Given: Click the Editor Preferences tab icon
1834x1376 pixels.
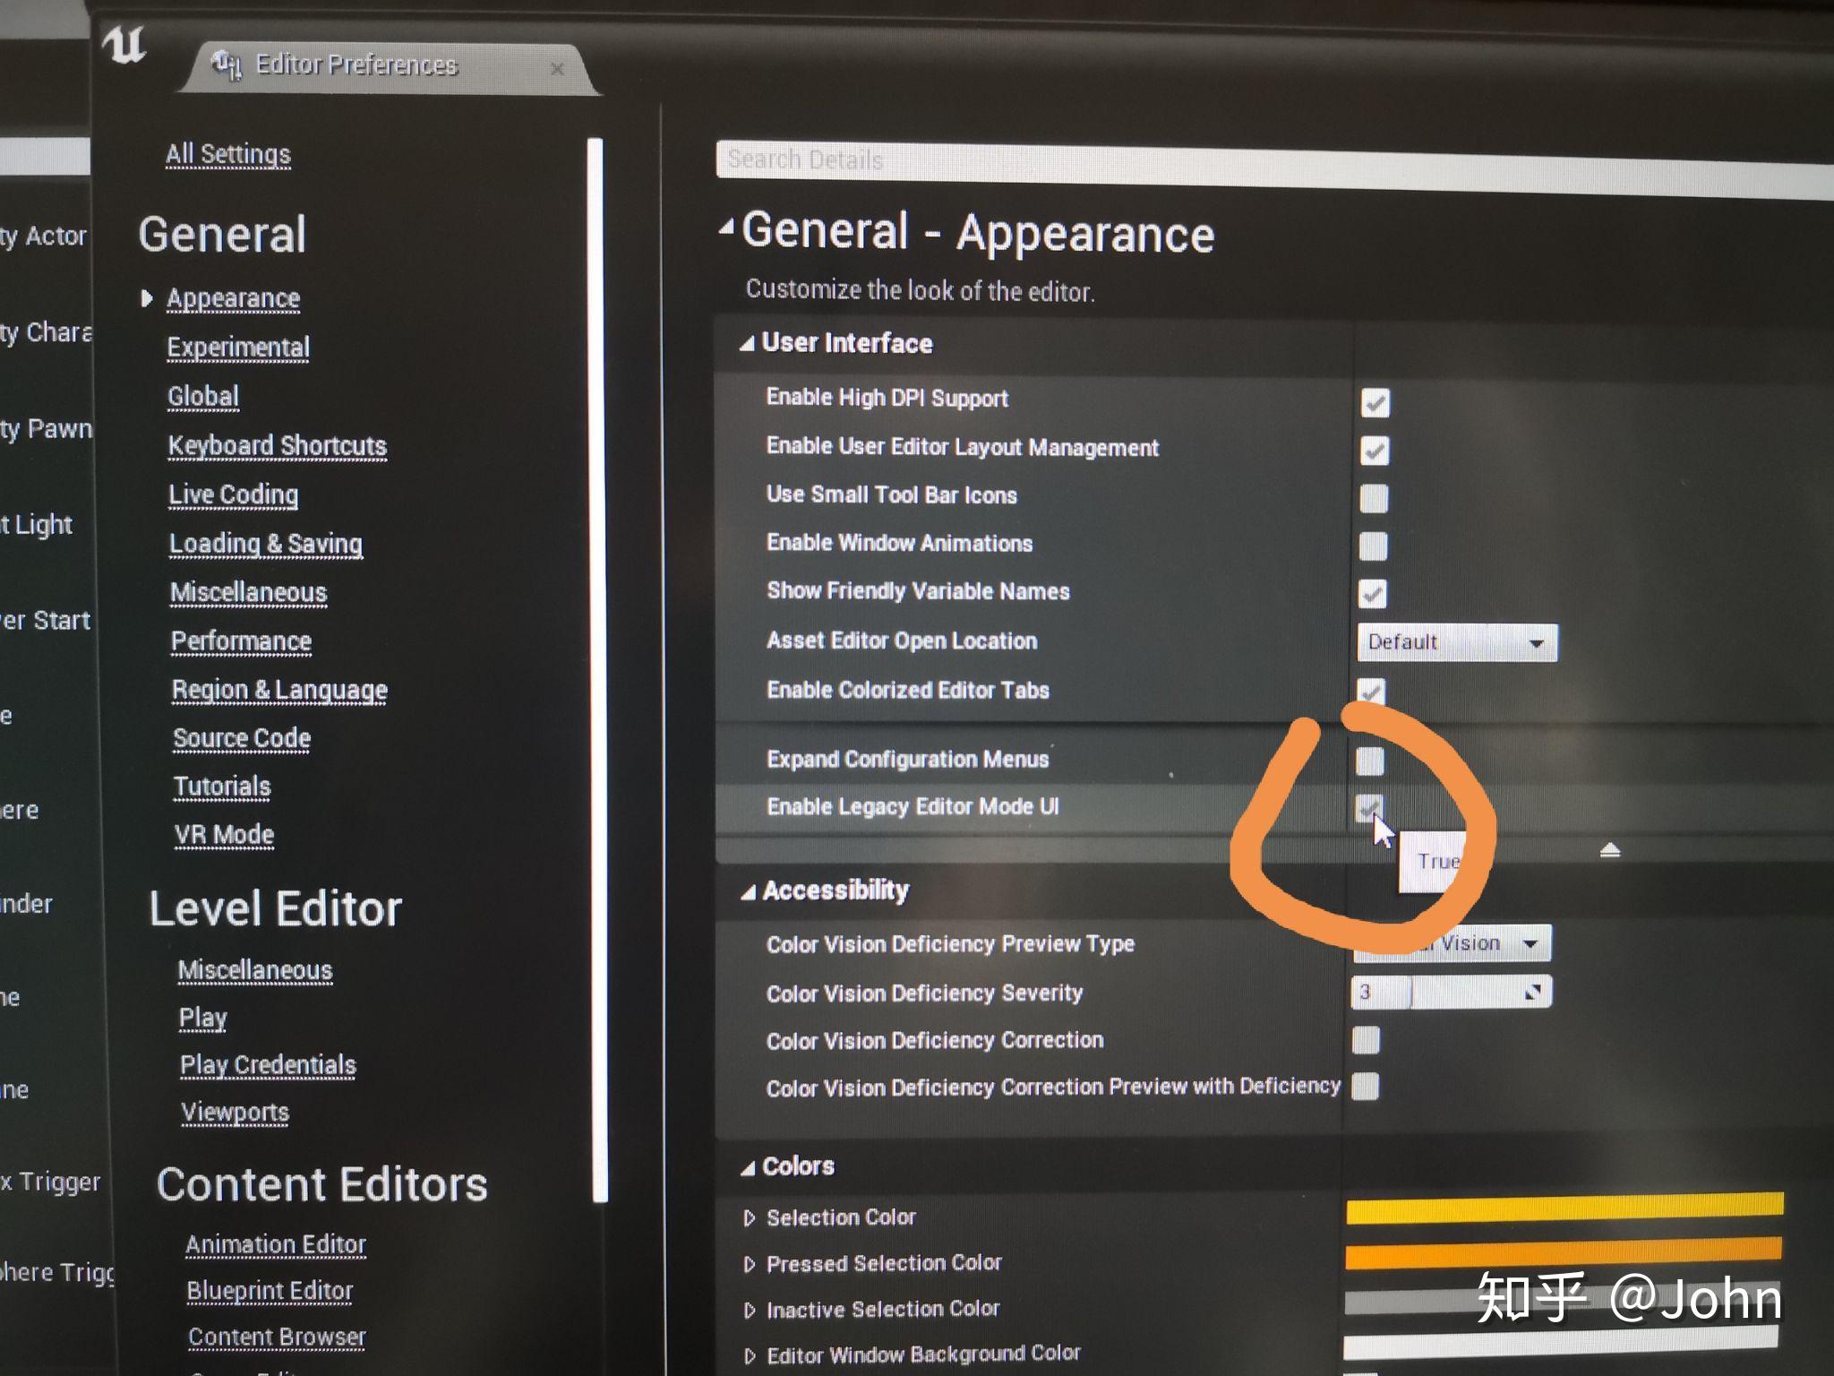Looking at the screenshot, I should click(227, 64).
